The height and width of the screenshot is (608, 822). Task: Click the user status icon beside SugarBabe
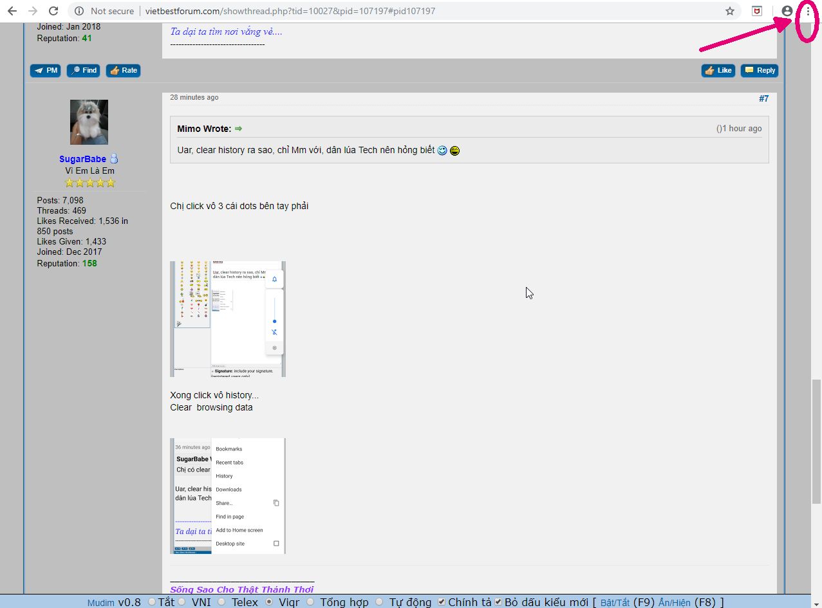[114, 158]
